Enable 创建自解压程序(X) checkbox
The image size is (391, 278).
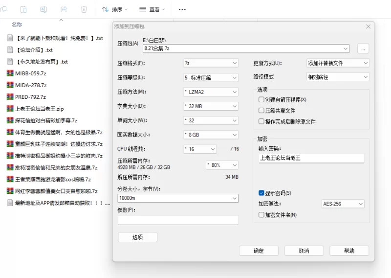coord(261,100)
